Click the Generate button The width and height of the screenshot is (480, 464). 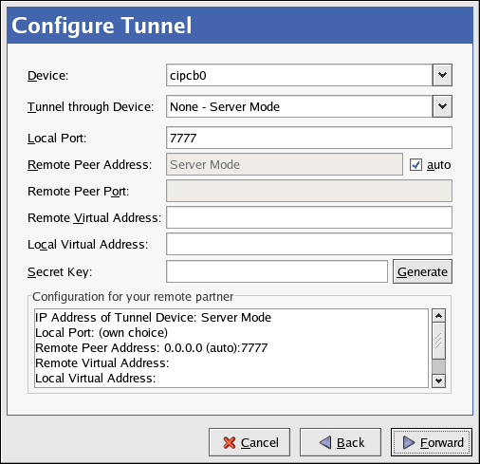[x=422, y=271]
